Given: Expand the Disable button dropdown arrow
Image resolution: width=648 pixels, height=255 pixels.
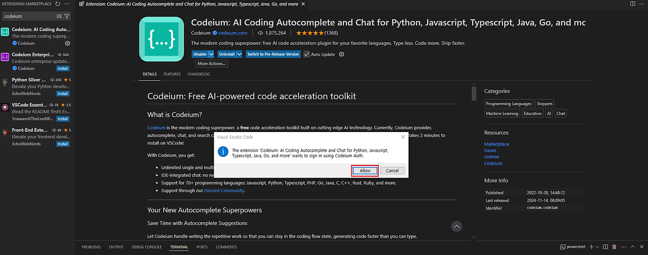Looking at the screenshot, I should pos(211,54).
